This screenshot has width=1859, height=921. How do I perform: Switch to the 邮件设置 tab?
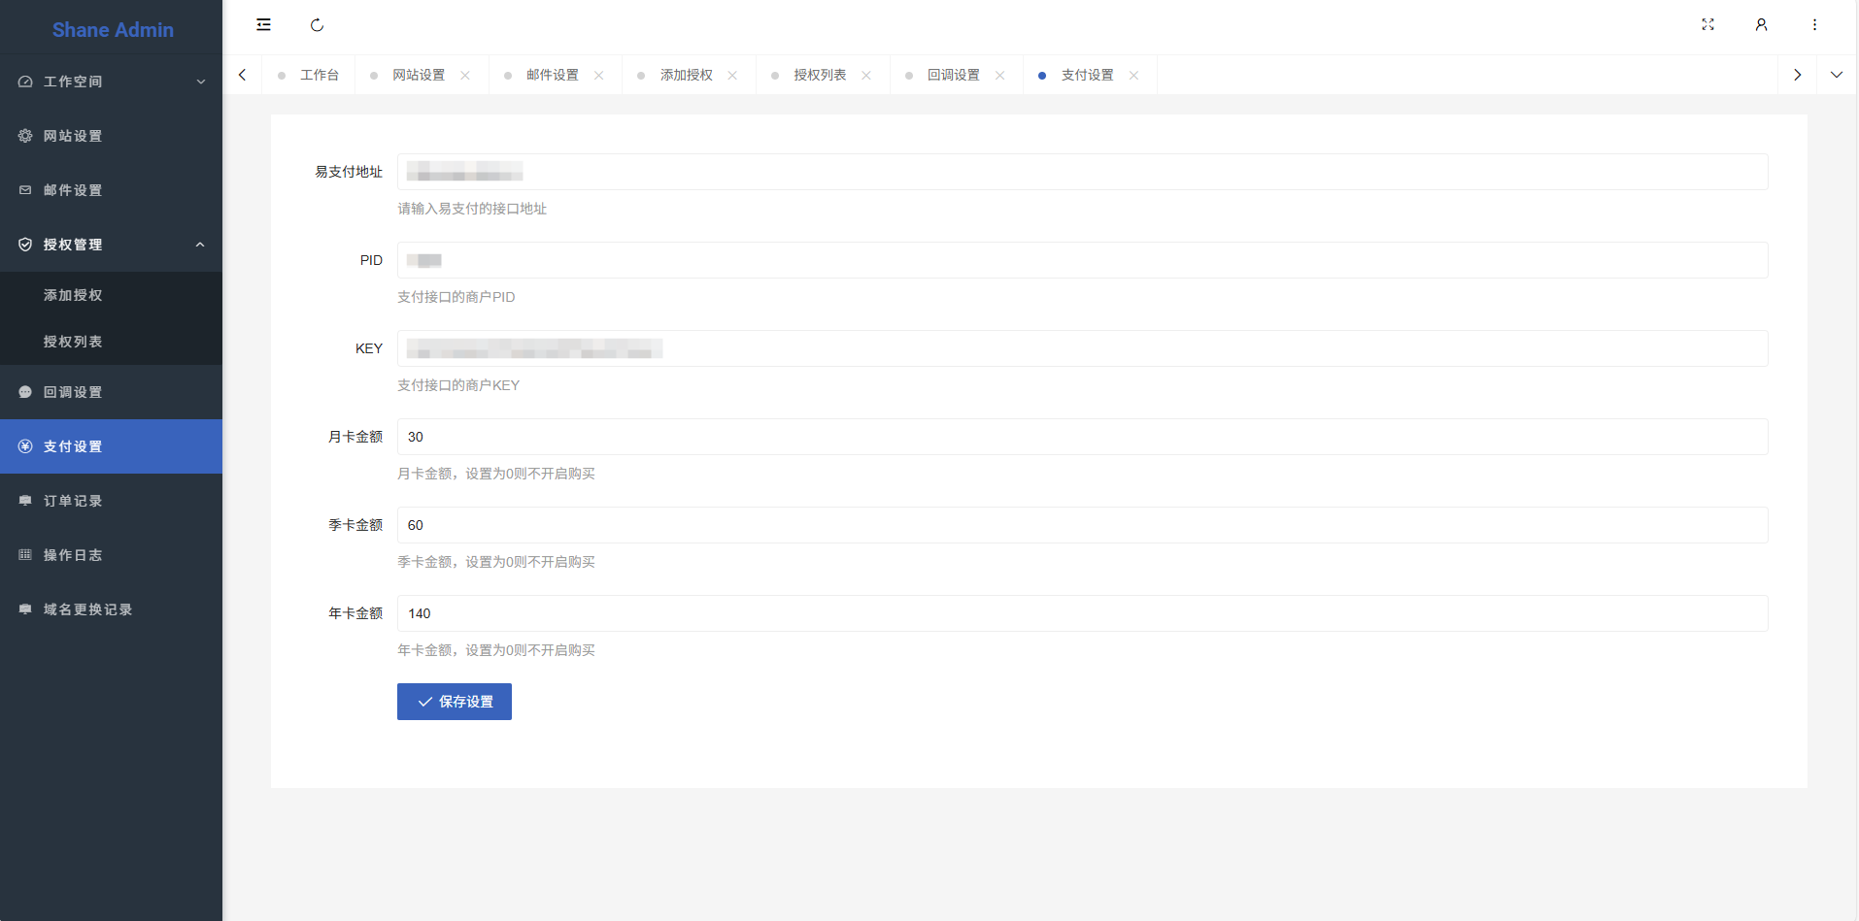pos(552,76)
